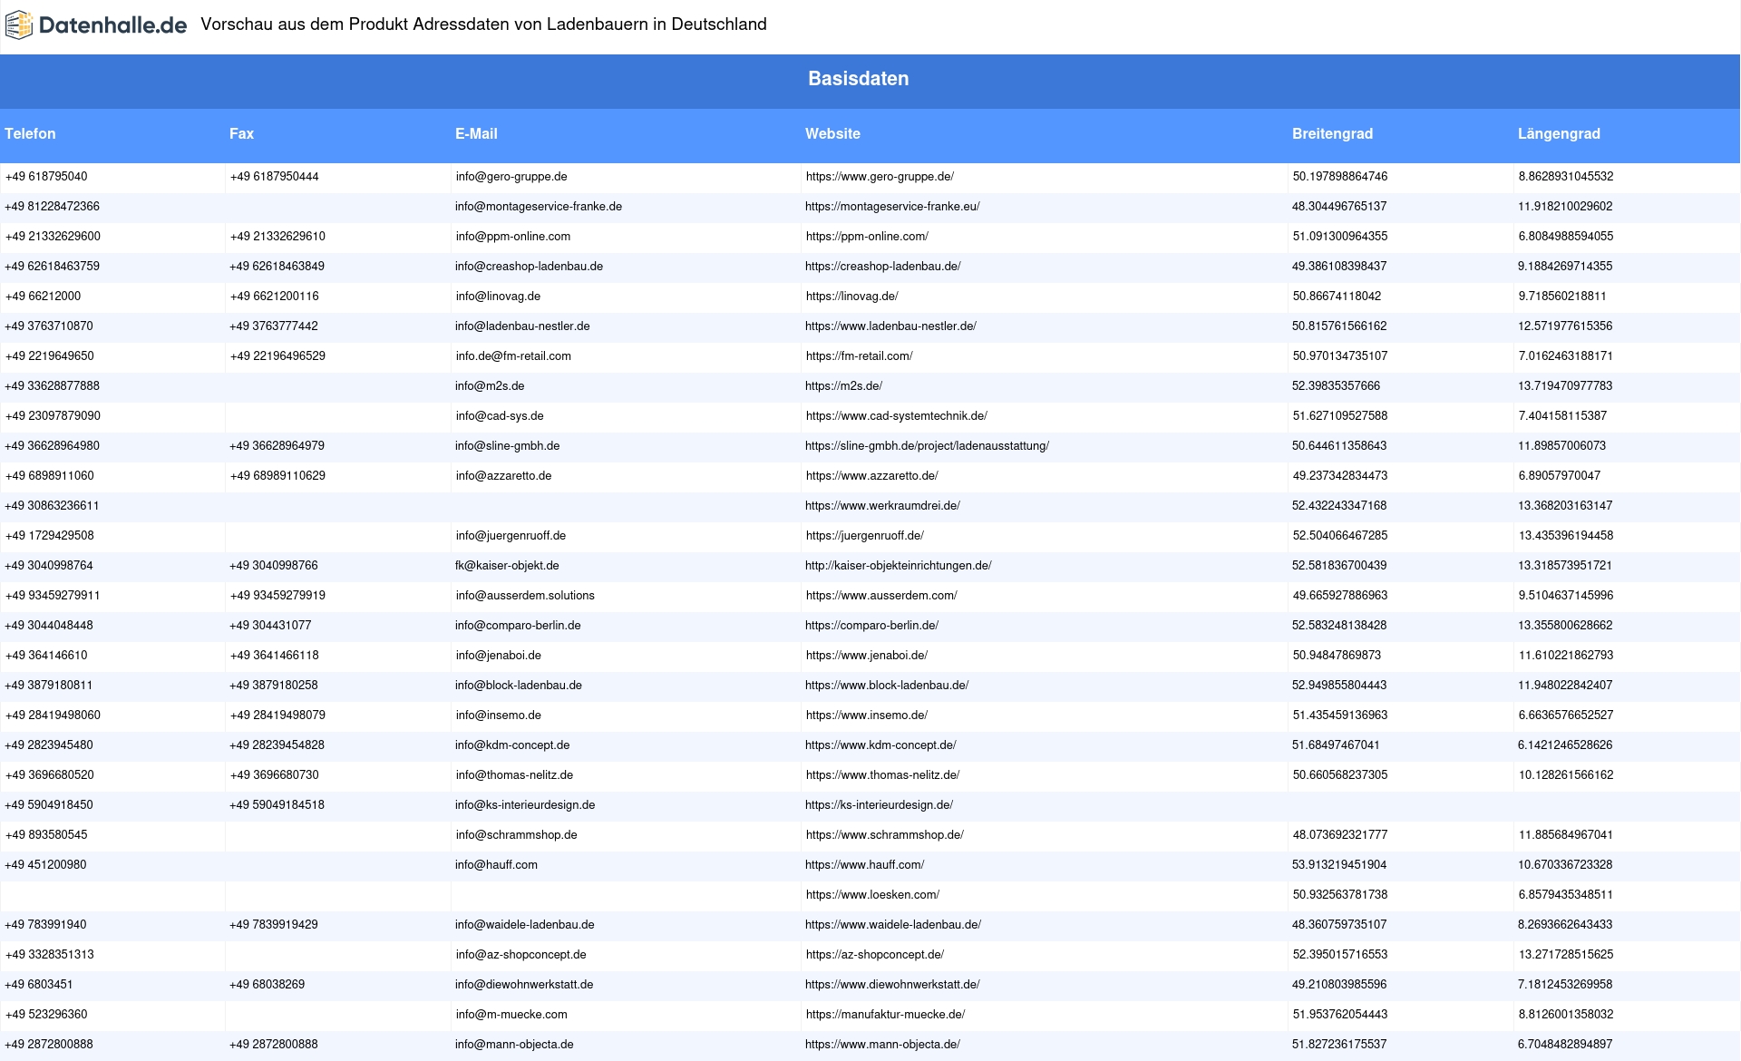Screen dimensions: 1741x1061
Task: Click the Telefon column header
Action: point(30,133)
